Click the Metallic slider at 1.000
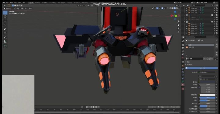 click(x=208, y=98)
